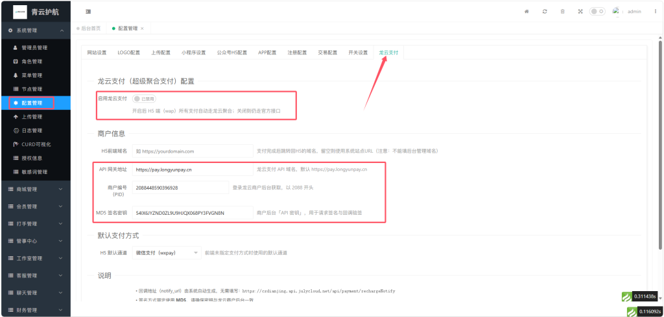Image resolution: width=664 pixels, height=317 pixels.
Task: Switch to the 开关设置 tab
Action: [358, 53]
